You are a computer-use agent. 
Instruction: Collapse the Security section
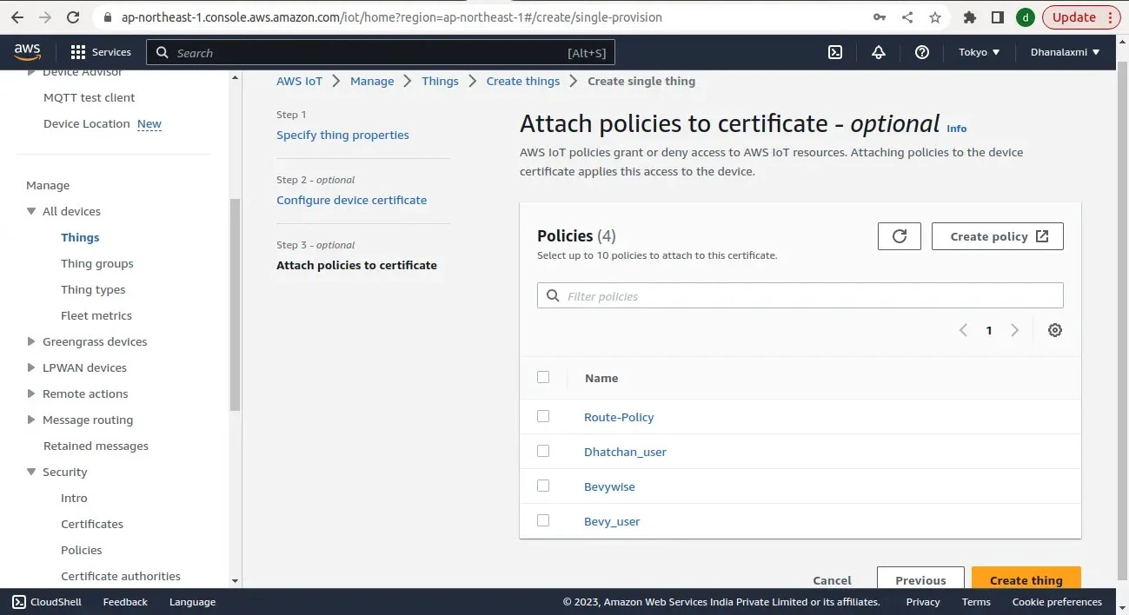[31, 472]
